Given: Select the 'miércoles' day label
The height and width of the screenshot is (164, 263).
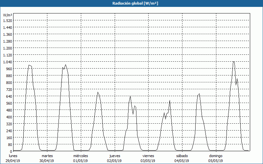Looking at the screenshot, I should (81, 156).
